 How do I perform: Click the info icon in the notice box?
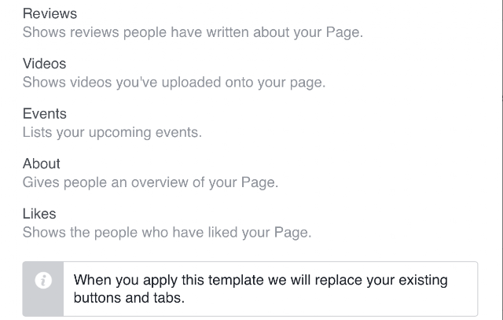click(x=43, y=280)
